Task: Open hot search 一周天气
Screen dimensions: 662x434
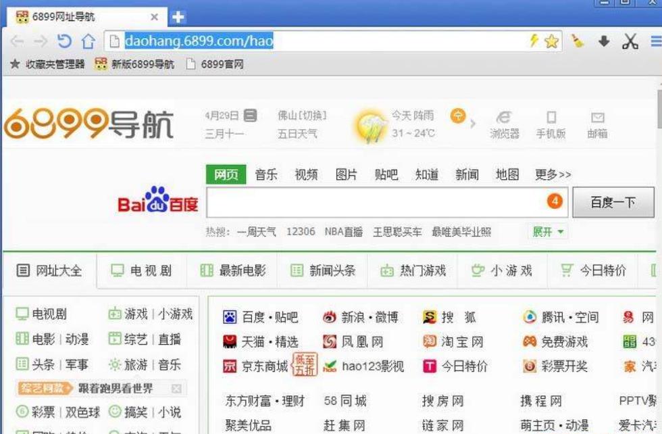Action: 256,232
